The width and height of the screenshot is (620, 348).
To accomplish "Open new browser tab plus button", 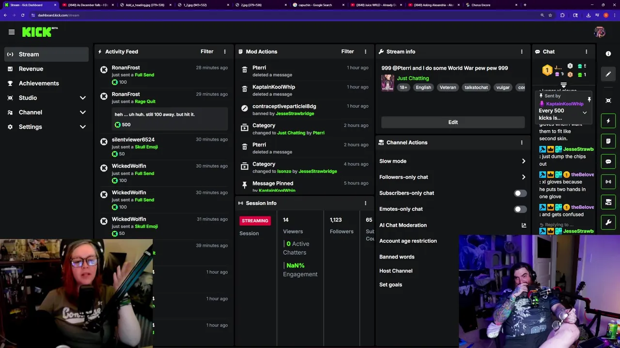I will pyautogui.click(x=525, y=5).
